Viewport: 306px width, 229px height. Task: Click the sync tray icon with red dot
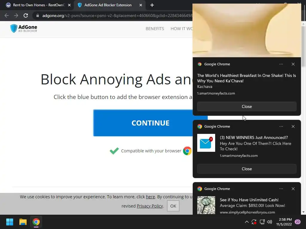point(254,222)
